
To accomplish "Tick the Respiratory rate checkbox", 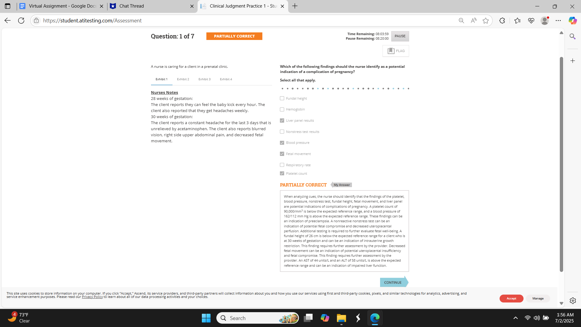I will coord(282,165).
